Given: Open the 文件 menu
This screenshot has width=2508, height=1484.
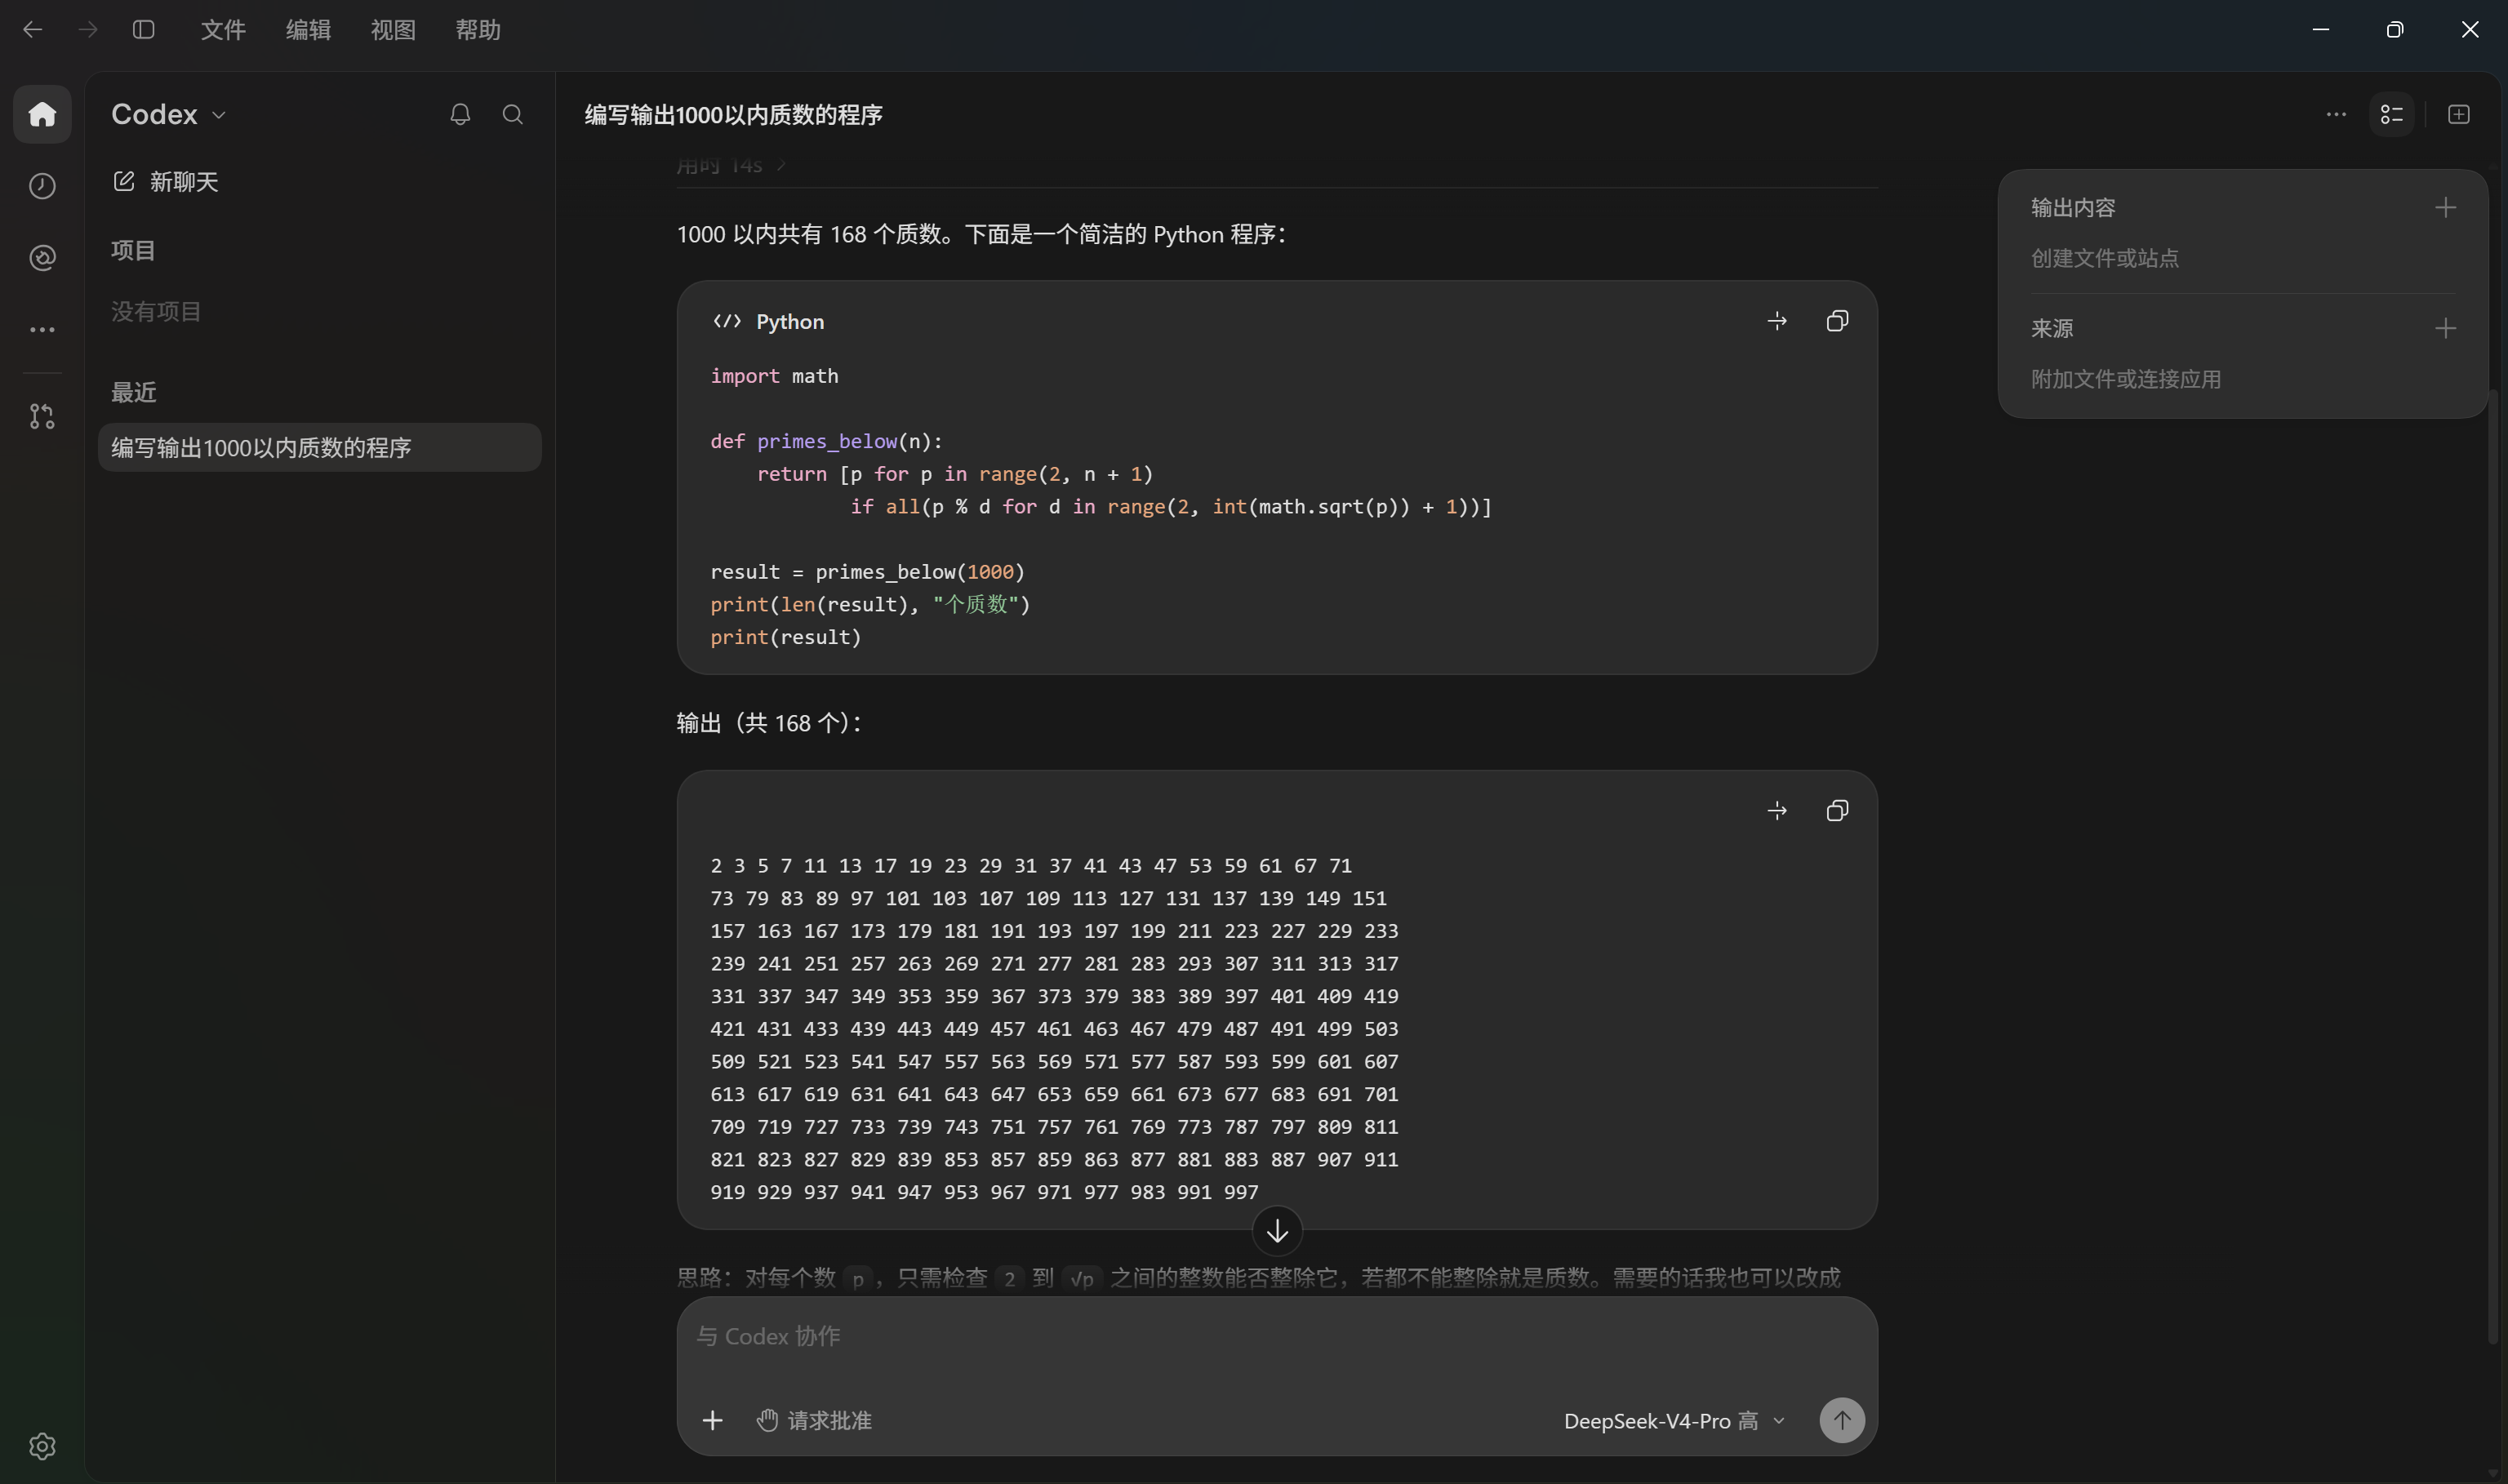Looking at the screenshot, I should click(223, 30).
